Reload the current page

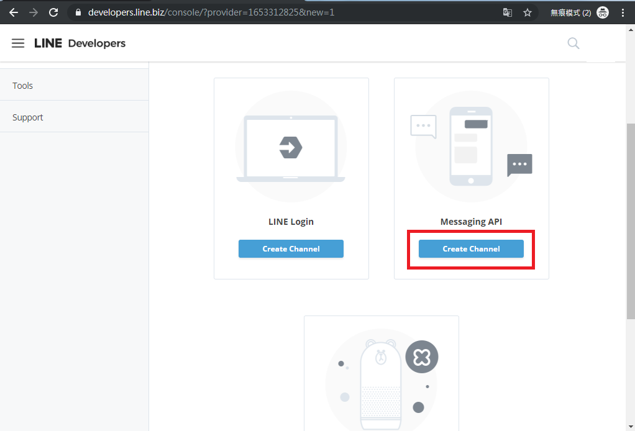click(53, 12)
